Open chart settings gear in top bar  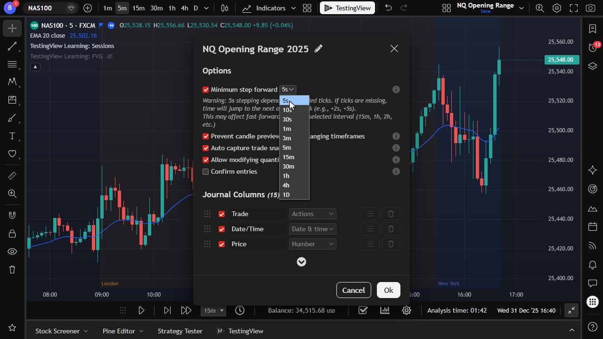(557, 8)
